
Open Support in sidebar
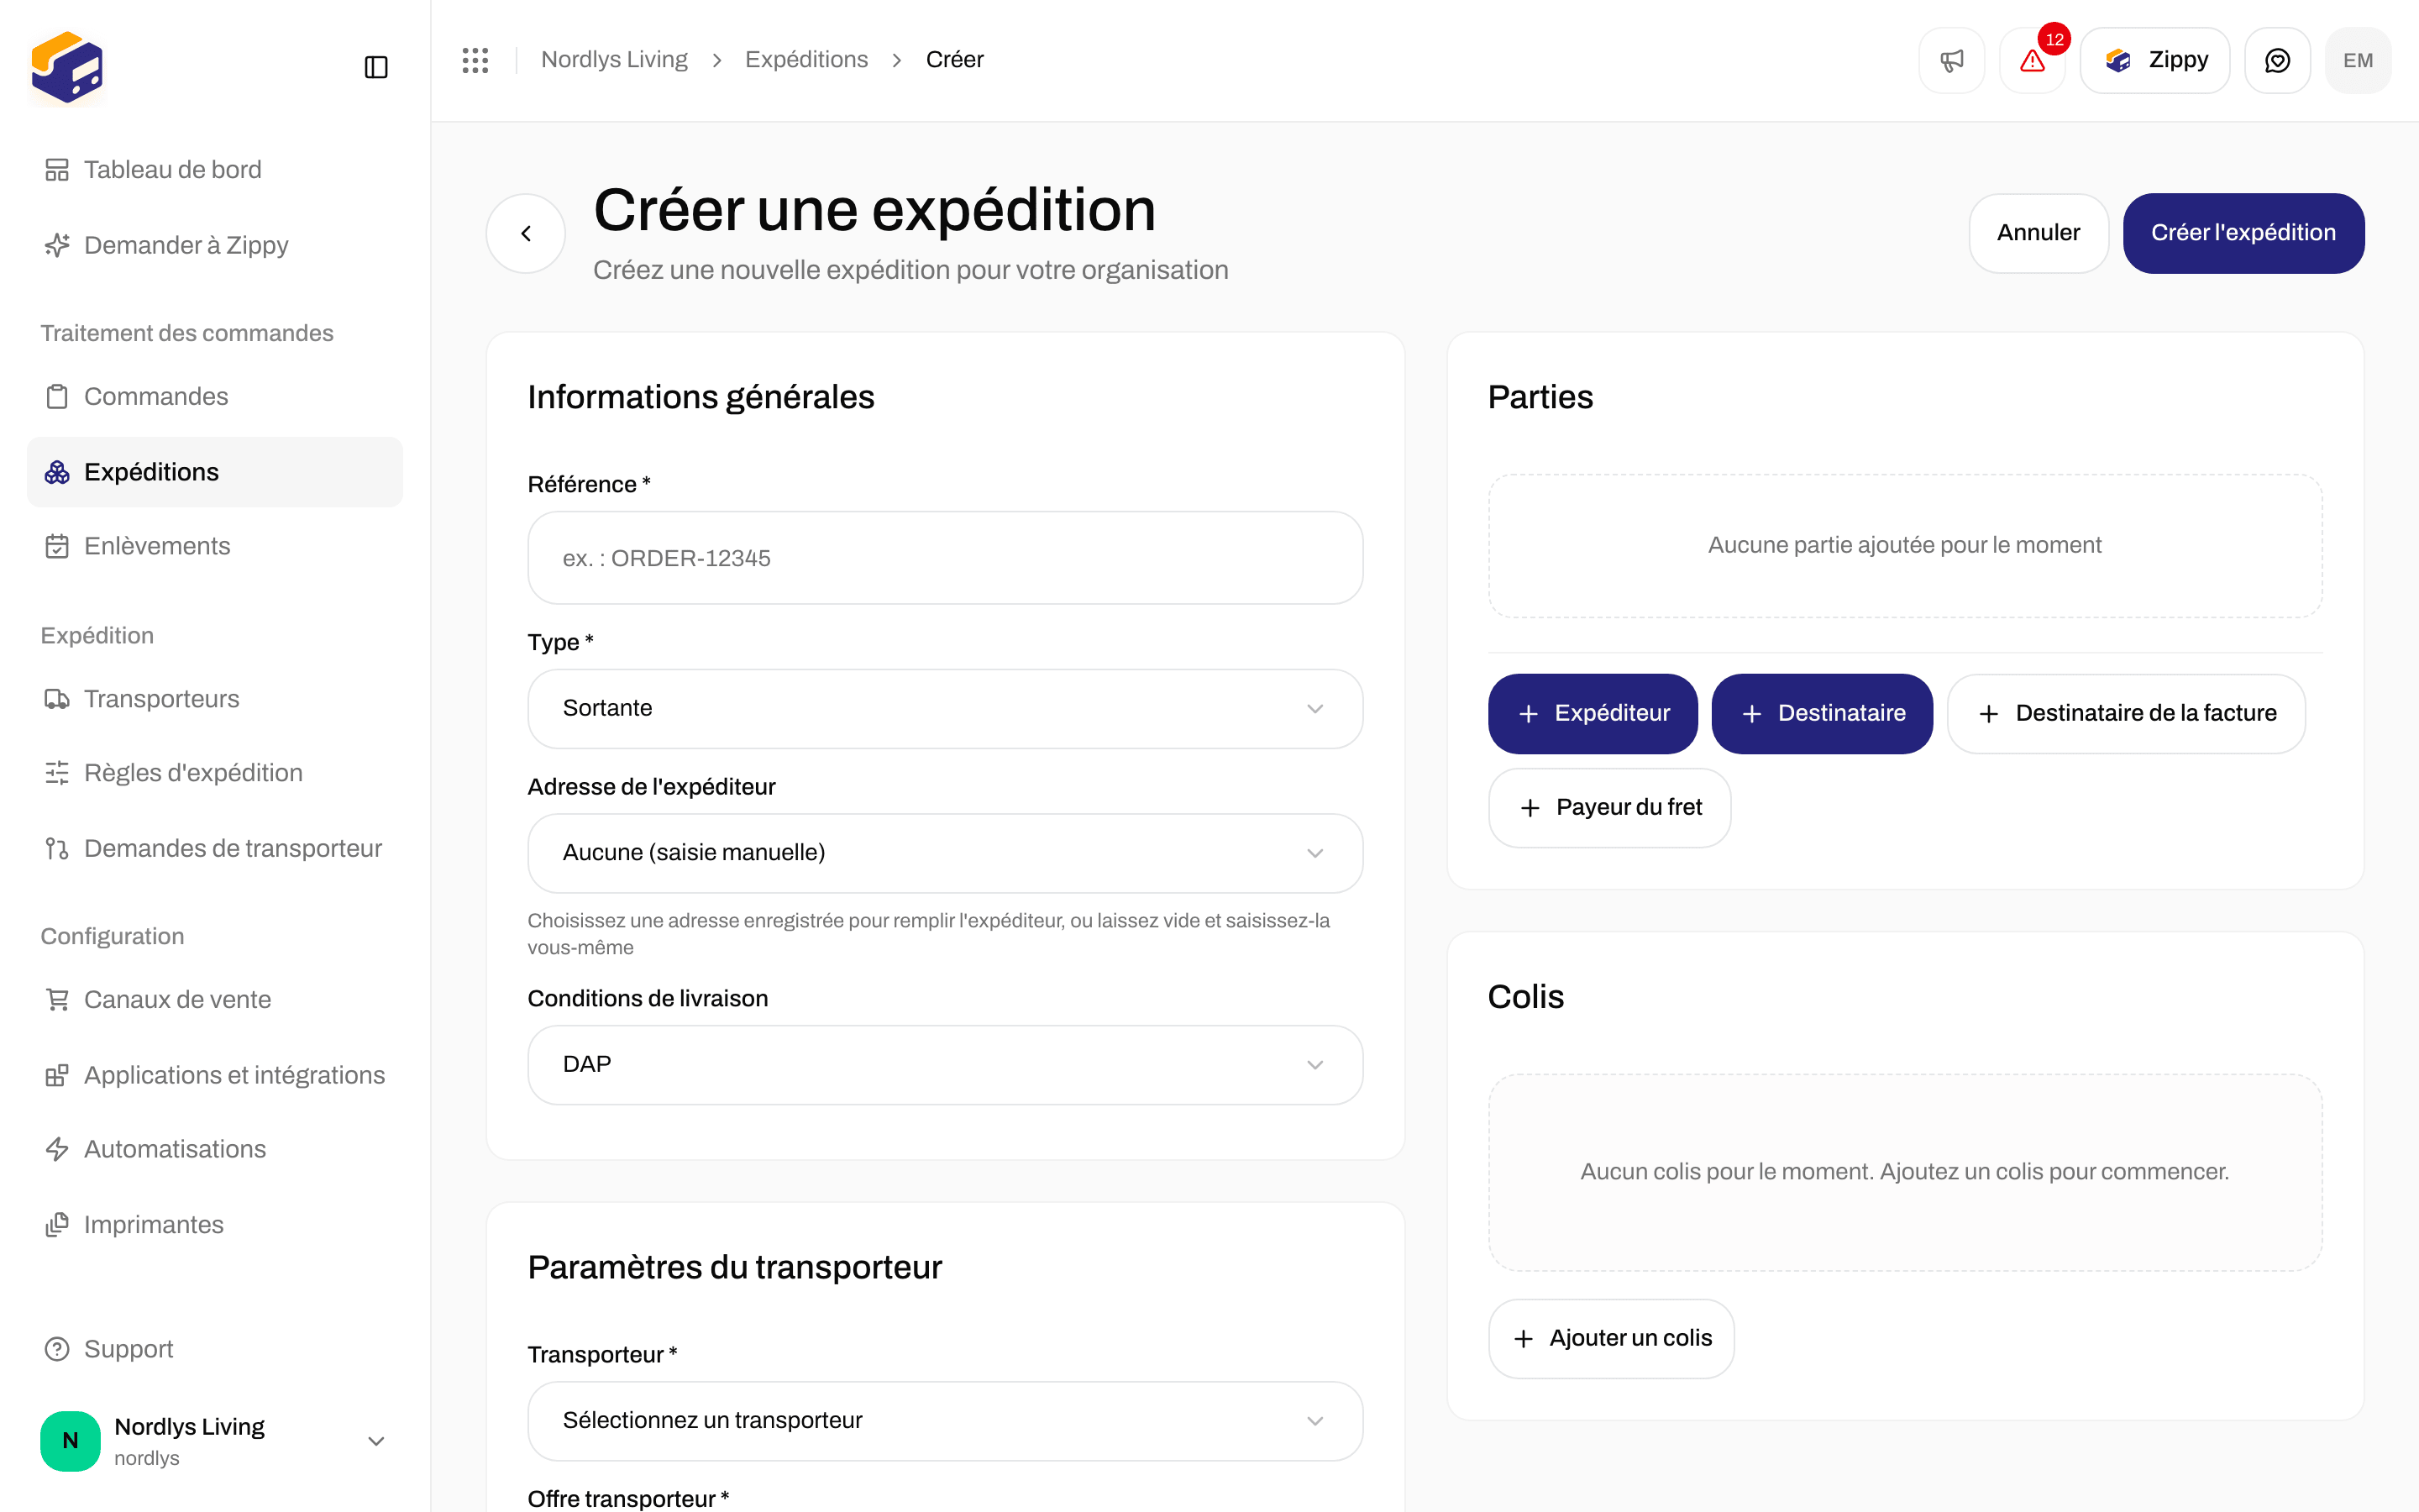coord(215,1349)
